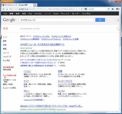Open the ホビー sitelink

pos(27,91)
